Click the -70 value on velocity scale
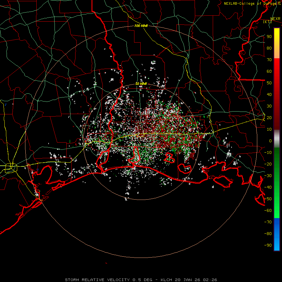The height and width of the screenshot is (282, 282). coord(268,222)
